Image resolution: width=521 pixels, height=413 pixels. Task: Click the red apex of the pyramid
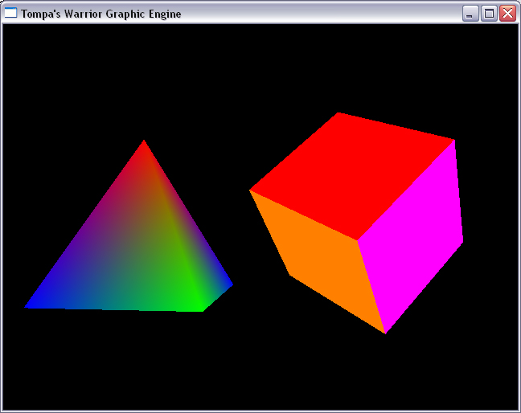point(144,145)
